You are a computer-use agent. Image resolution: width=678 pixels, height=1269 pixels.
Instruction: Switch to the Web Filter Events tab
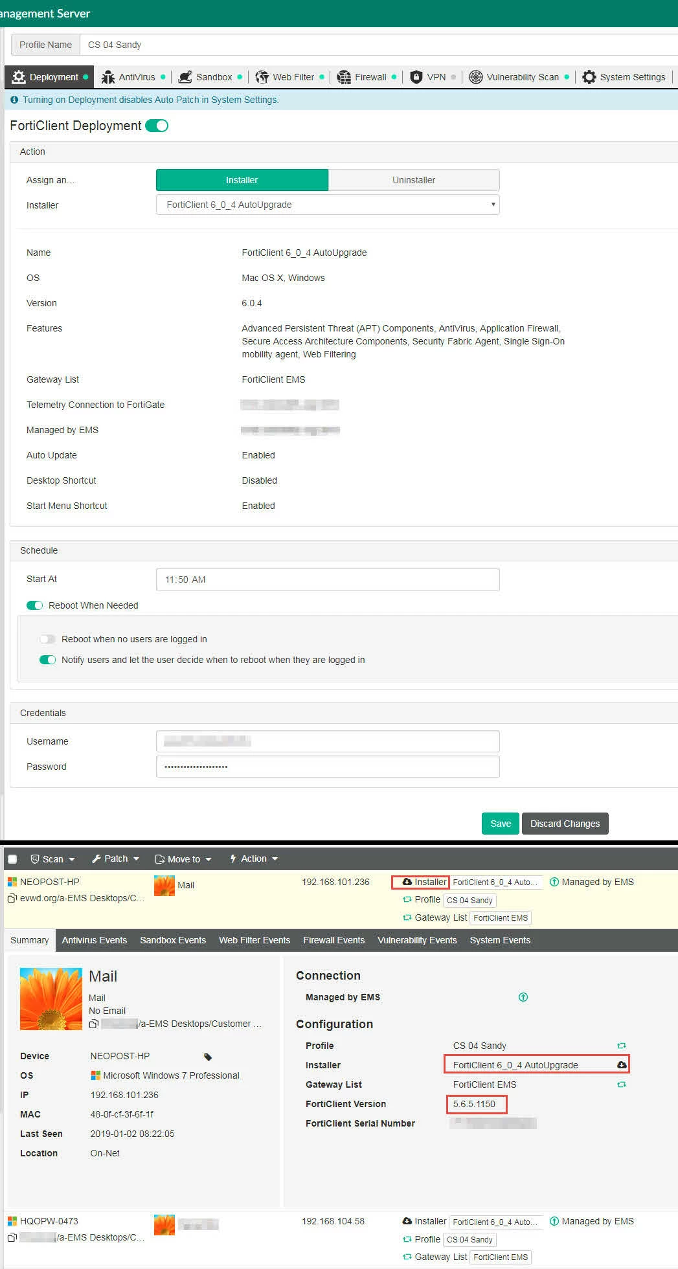click(254, 940)
